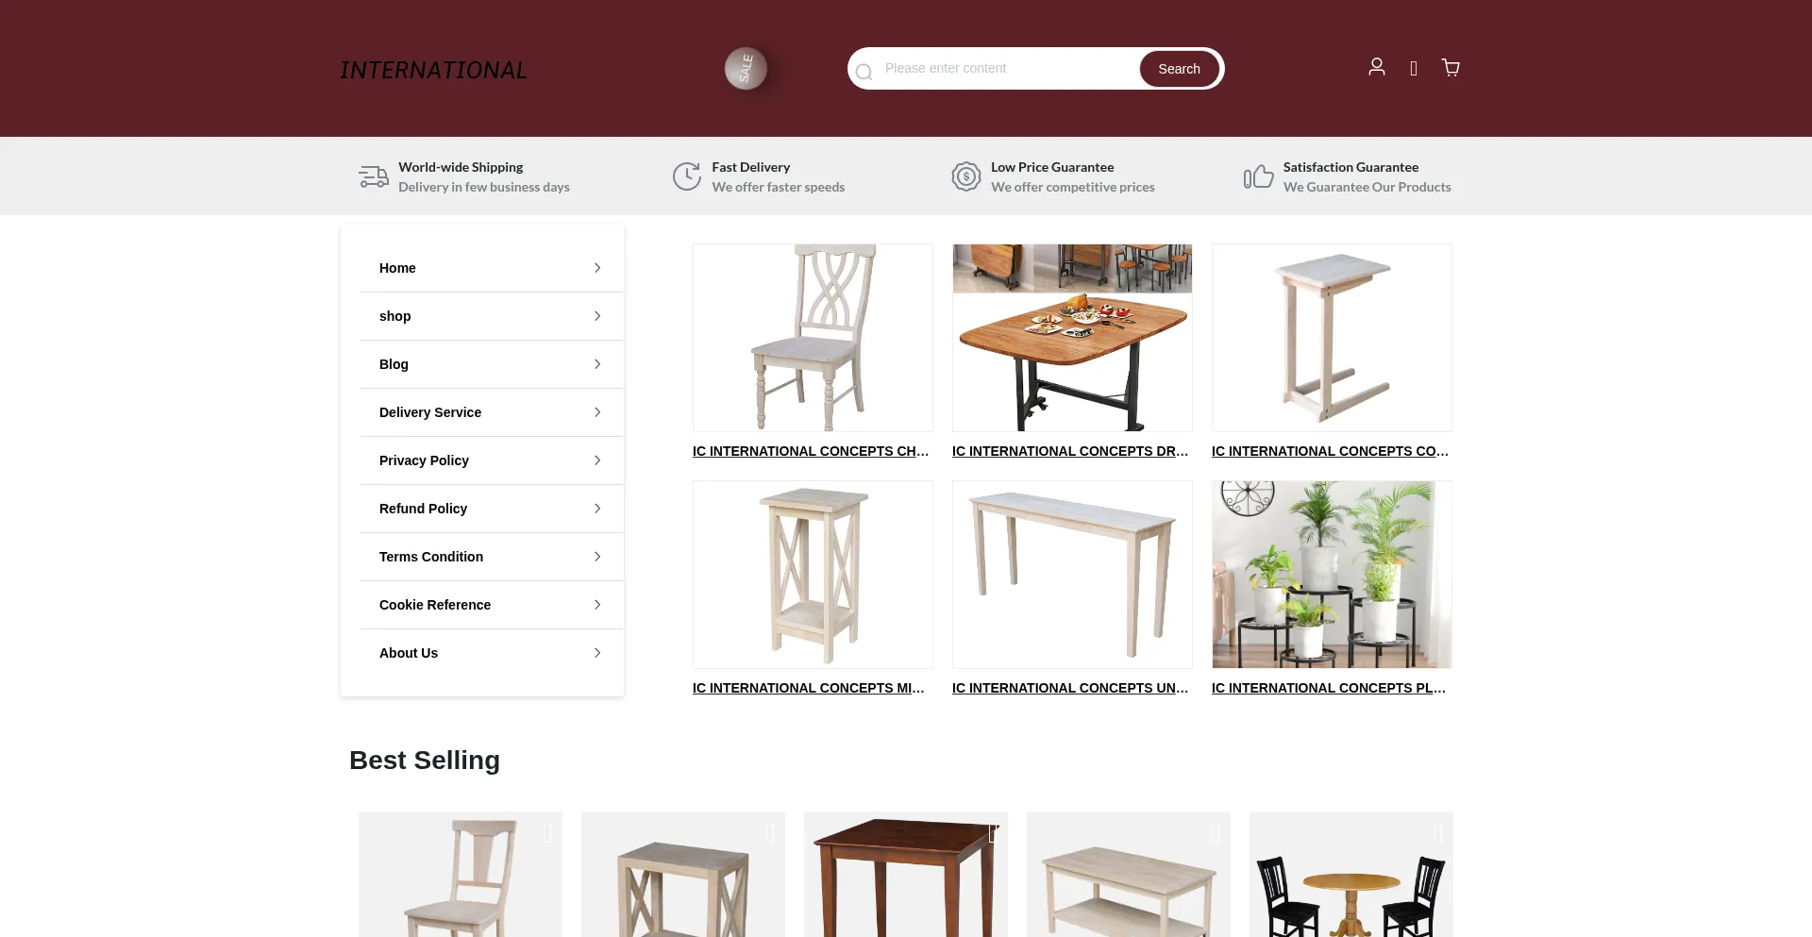Toggle wishlist on first Best Selling chair
The height and width of the screenshot is (937, 1812).
point(547,833)
